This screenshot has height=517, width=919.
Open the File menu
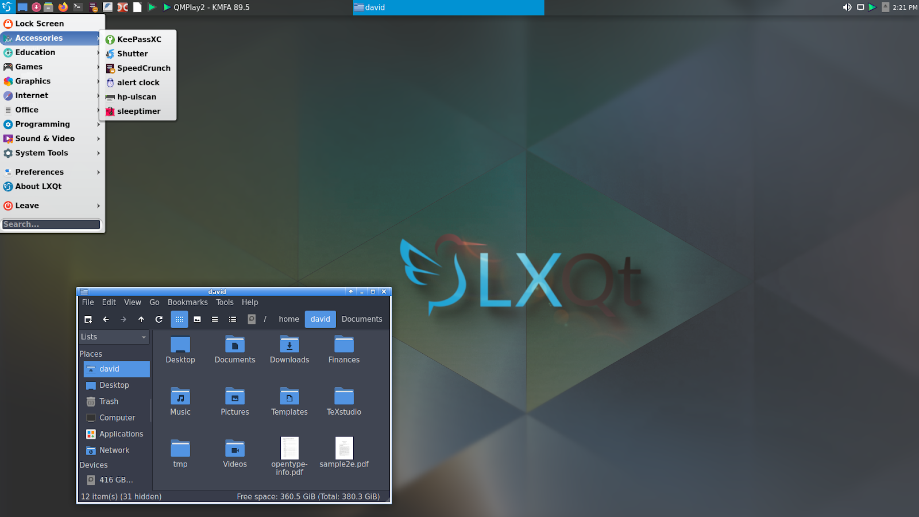[88, 302]
